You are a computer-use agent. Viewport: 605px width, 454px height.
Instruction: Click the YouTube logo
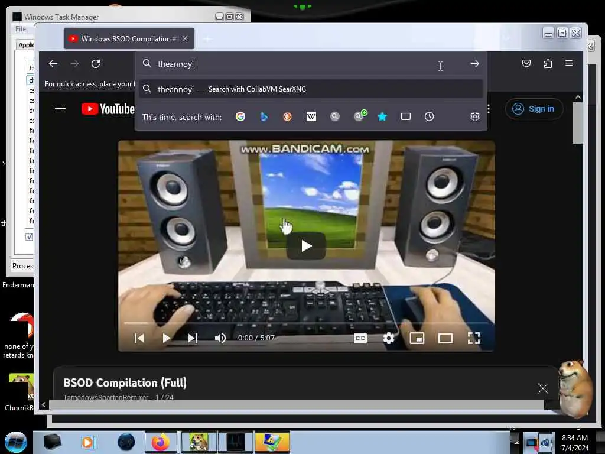point(108,109)
